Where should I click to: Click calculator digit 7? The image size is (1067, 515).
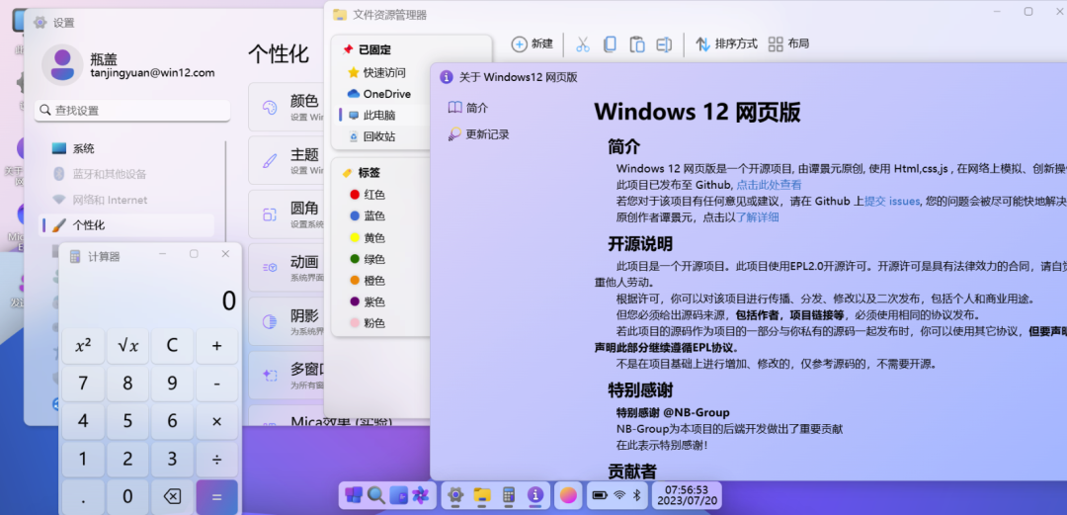point(83,384)
